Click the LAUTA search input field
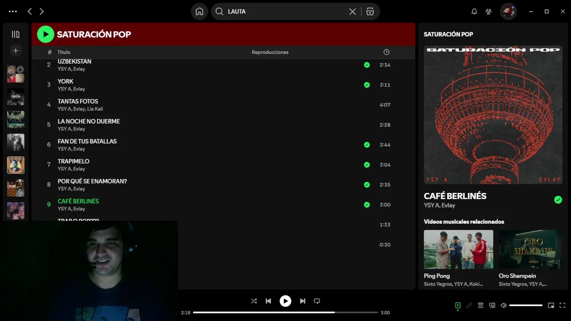 pyautogui.click(x=285, y=12)
